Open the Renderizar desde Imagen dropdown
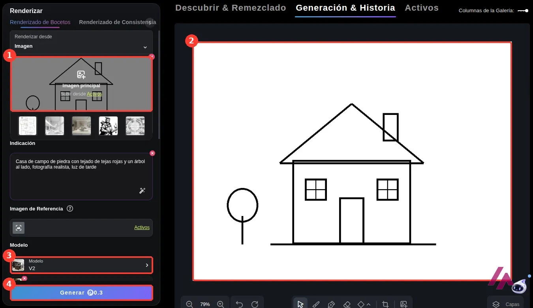The image size is (533, 308). pos(81,42)
